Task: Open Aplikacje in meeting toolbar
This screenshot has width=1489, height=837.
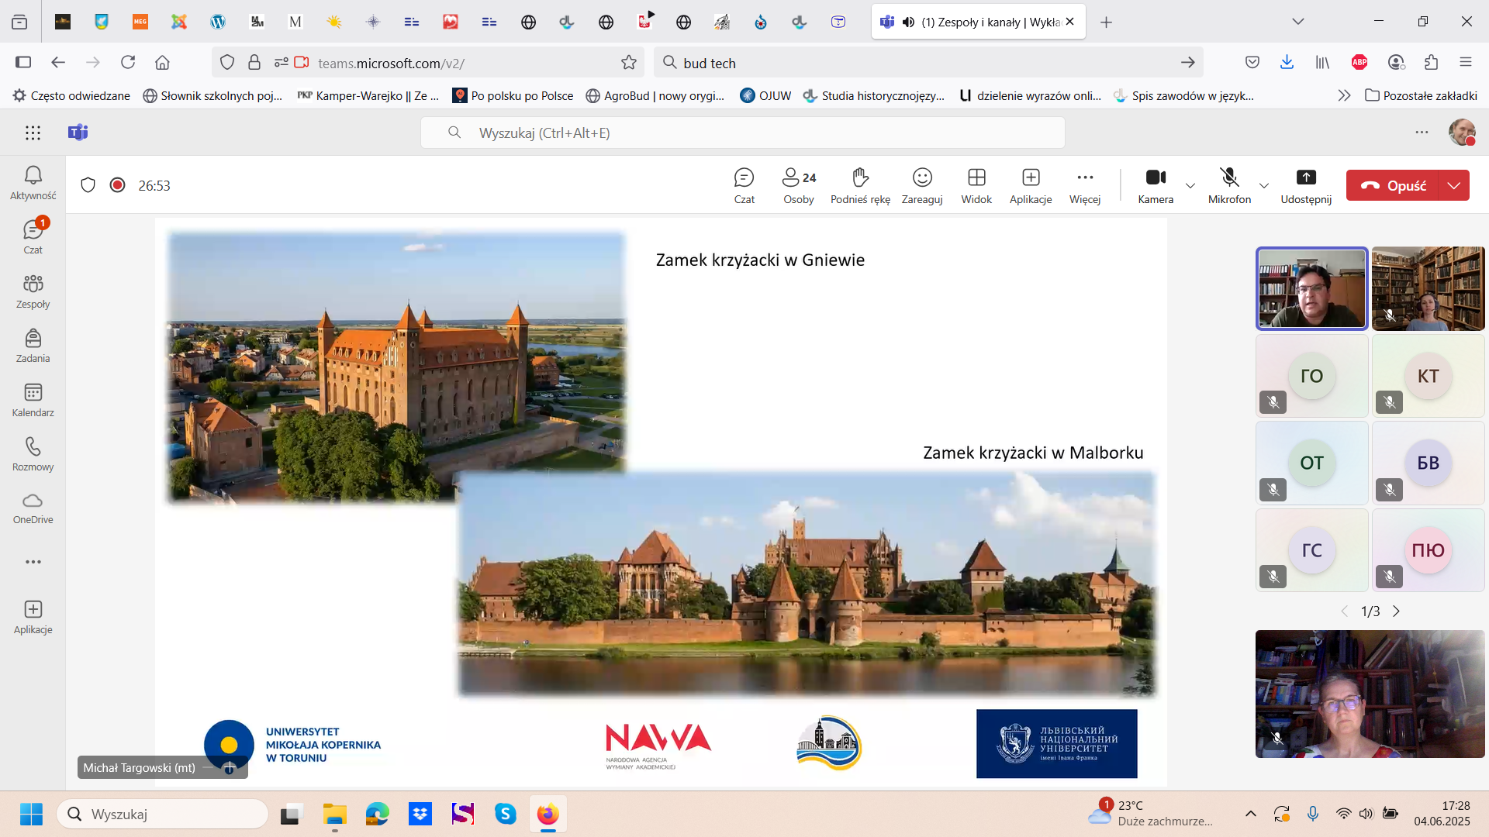Action: (x=1031, y=185)
